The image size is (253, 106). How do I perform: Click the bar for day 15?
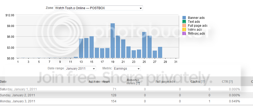click(92, 47)
